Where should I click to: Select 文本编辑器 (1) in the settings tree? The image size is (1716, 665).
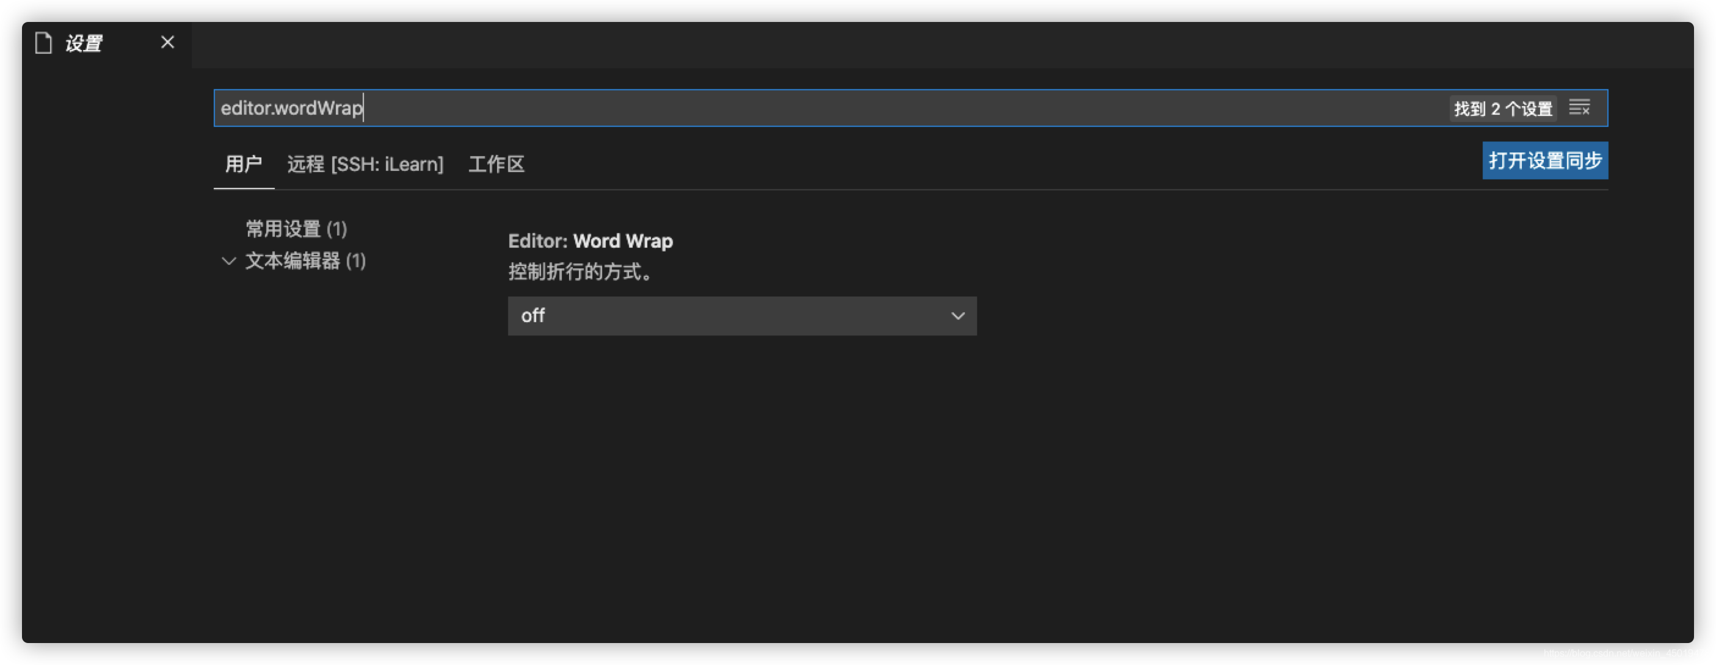306,261
